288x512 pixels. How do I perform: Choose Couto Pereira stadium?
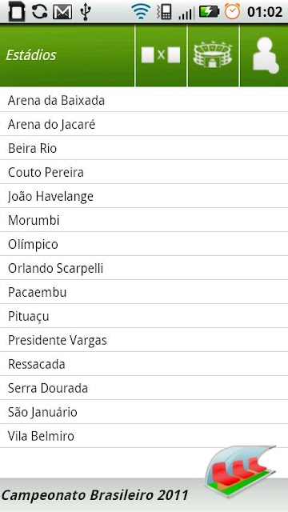(x=144, y=172)
